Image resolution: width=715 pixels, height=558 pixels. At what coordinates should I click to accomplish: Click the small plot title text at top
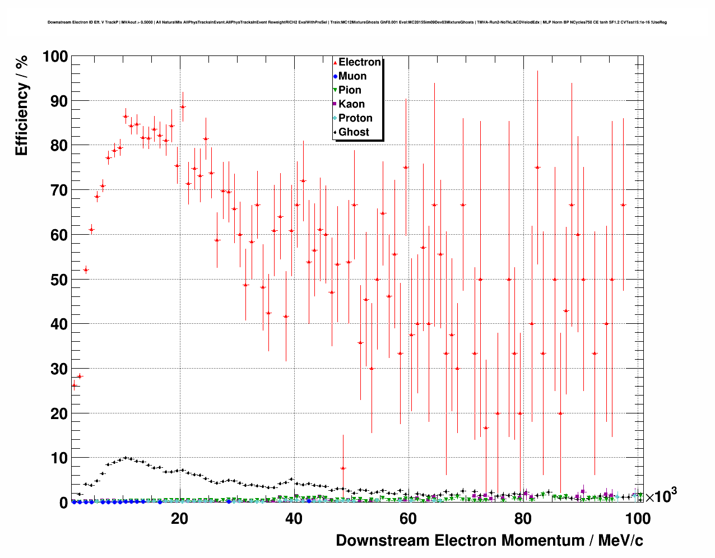[x=357, y=22]
